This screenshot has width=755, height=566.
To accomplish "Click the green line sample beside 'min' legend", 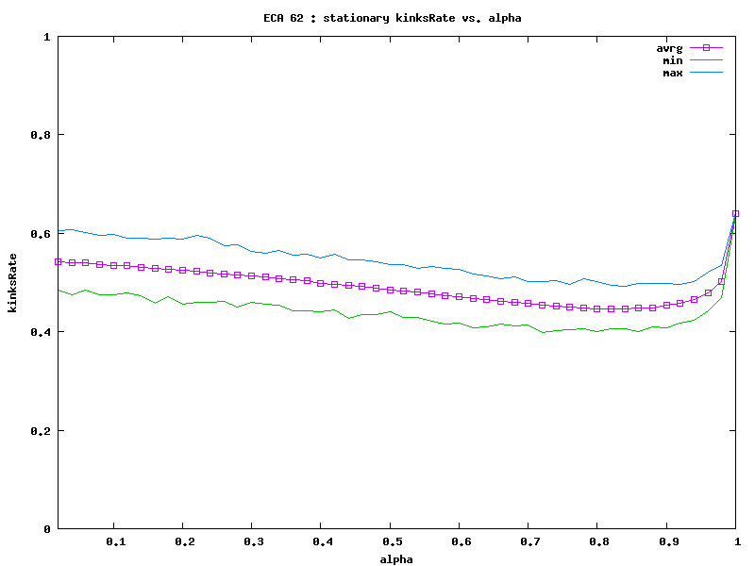I will click(x=706, y=60).
